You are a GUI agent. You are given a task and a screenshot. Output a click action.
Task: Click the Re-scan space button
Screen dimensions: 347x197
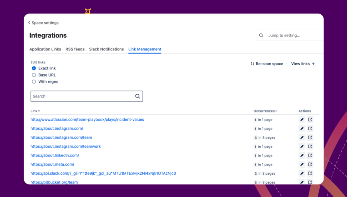[x=267, y=64]
